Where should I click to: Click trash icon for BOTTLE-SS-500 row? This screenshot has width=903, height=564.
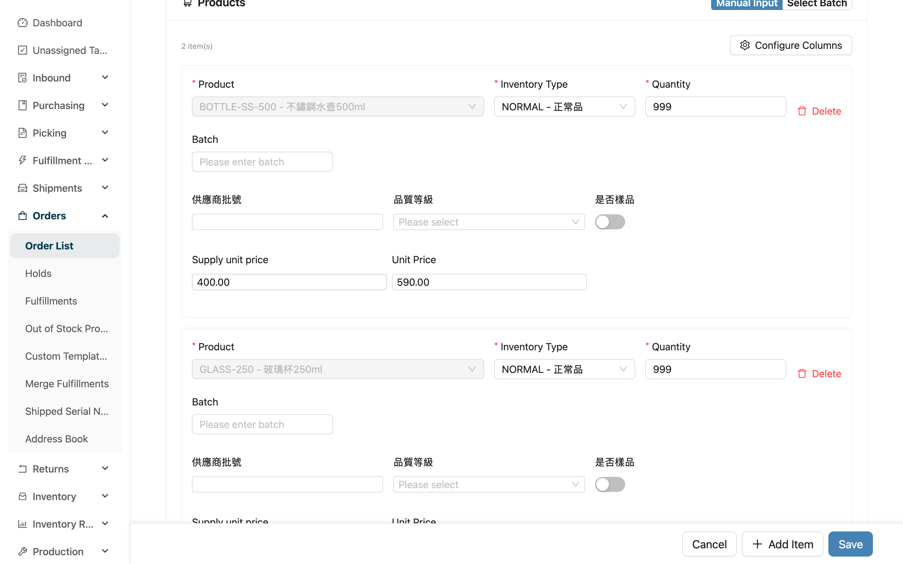coord(802,111)
